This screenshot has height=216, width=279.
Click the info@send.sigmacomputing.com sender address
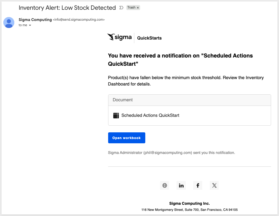pos(79,20)
